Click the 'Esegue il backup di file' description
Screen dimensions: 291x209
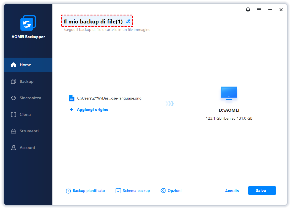(x=107, y=30)
